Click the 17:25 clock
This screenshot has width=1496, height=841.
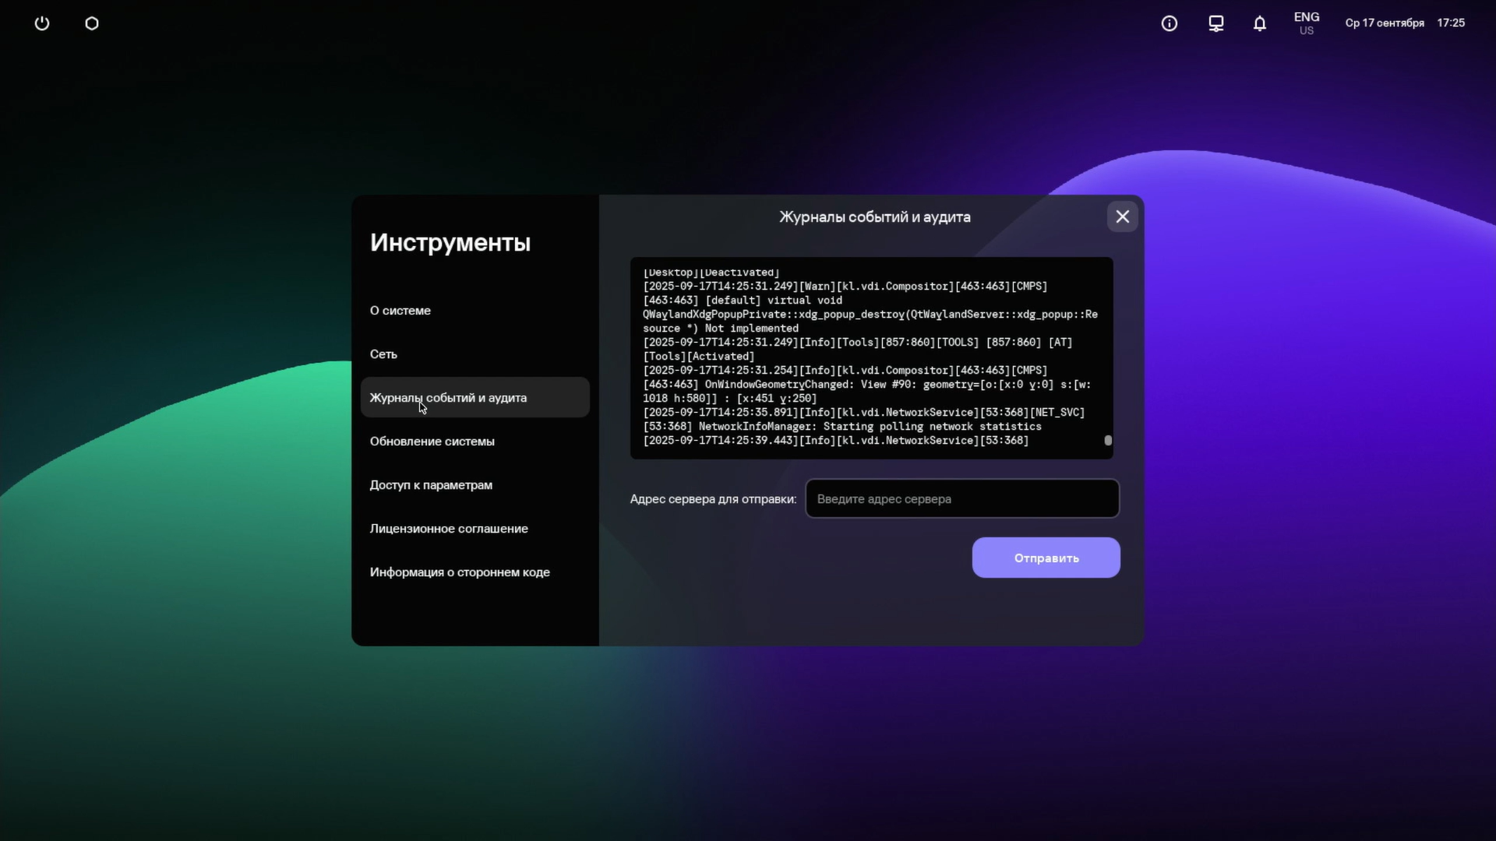pyautogui.click(x=1451, y=23)
